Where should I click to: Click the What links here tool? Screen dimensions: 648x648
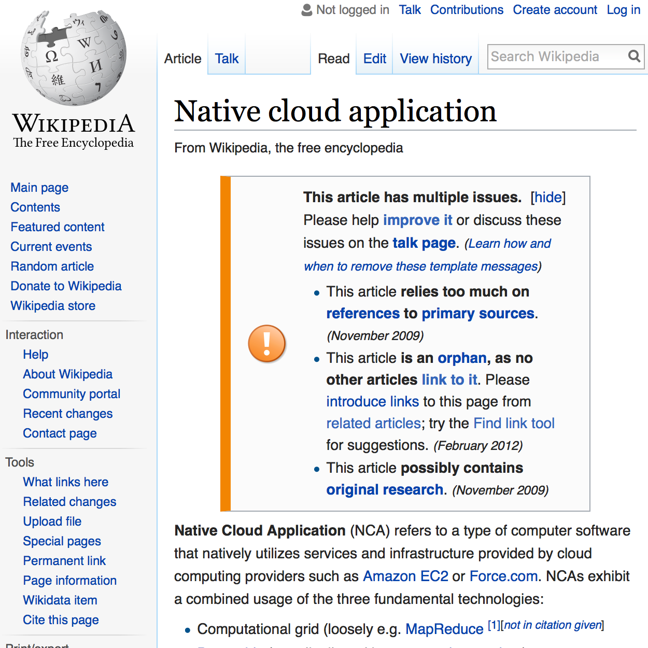point(65,482)
